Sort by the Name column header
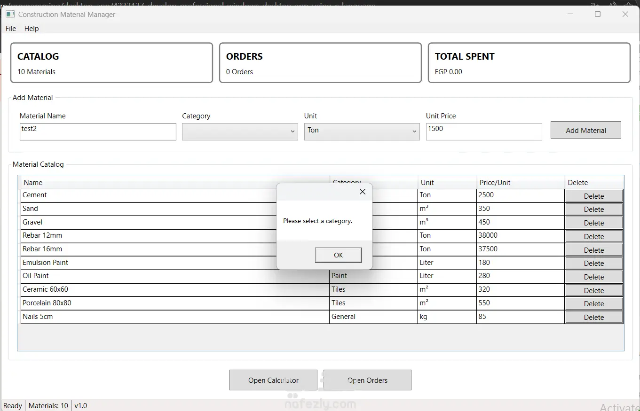 (x=175, y=182)
